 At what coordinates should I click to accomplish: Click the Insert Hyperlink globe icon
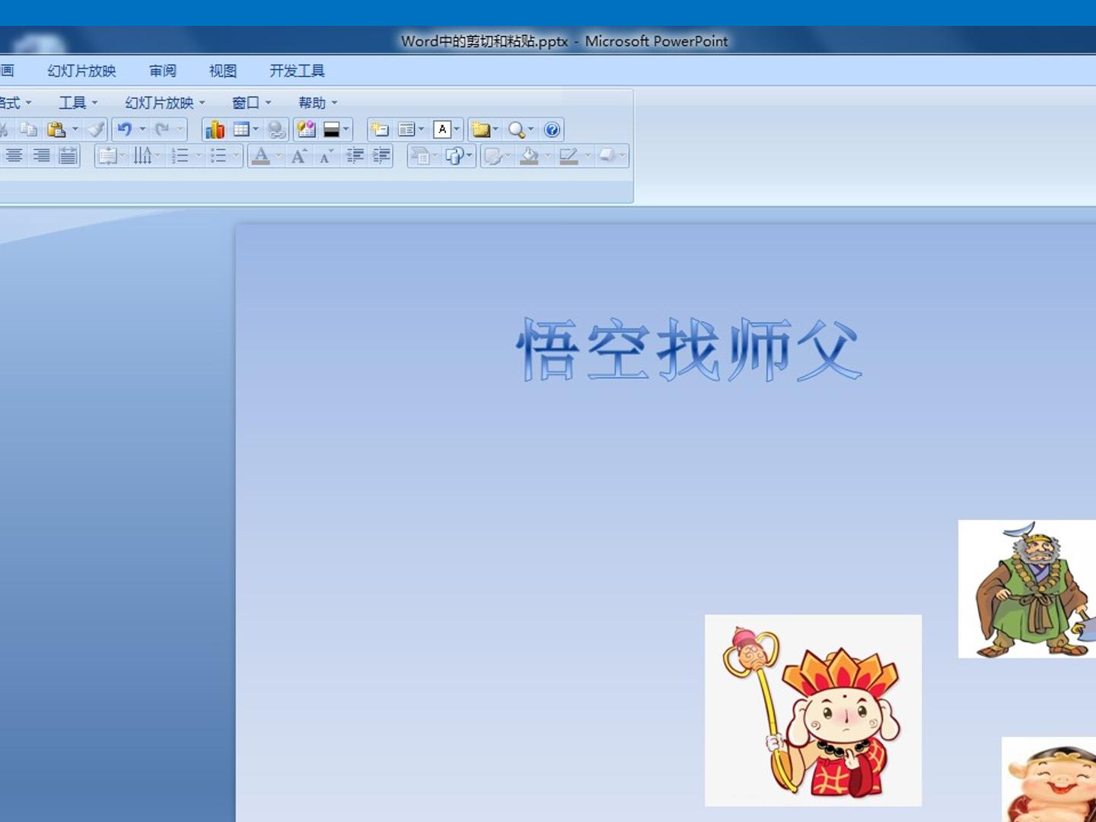pyautogui.click(x=276, y=129)
